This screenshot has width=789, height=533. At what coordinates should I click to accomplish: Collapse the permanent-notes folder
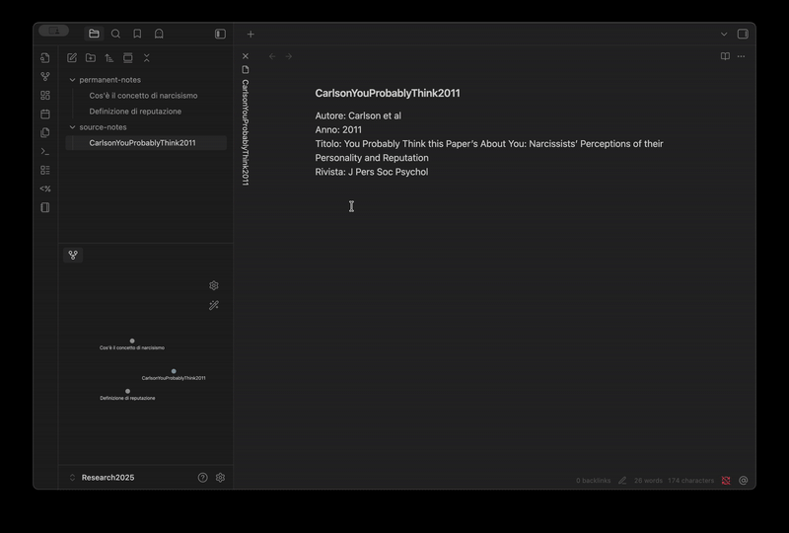pyautogui.click(x=72, y=80)
